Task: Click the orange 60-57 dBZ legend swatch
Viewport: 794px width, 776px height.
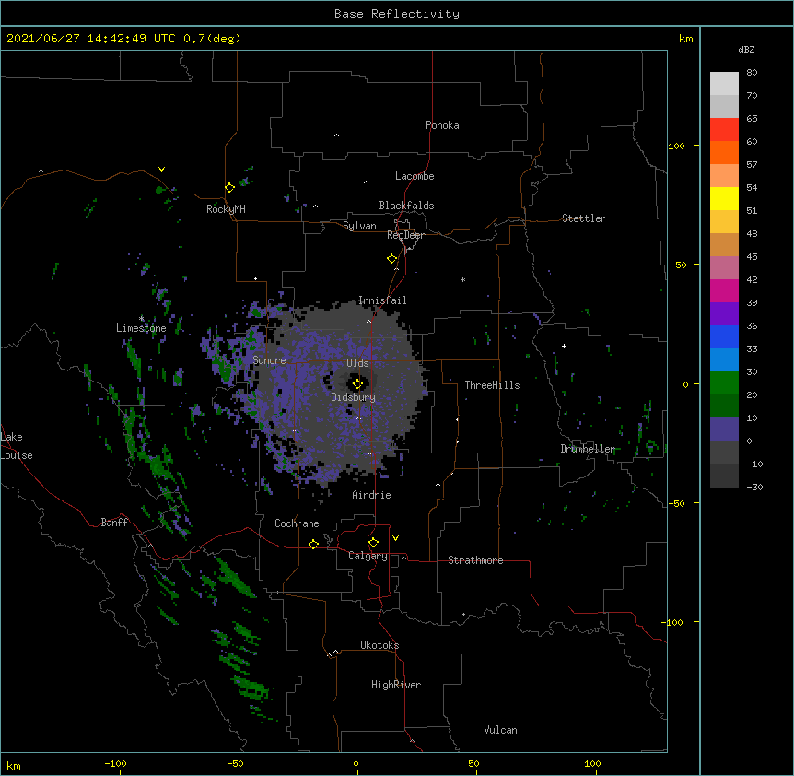Action: coord(724,152)
